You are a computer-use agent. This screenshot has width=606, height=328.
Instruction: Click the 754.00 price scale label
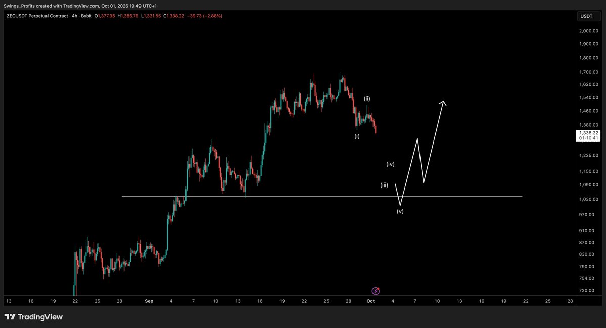click(587, 278)
